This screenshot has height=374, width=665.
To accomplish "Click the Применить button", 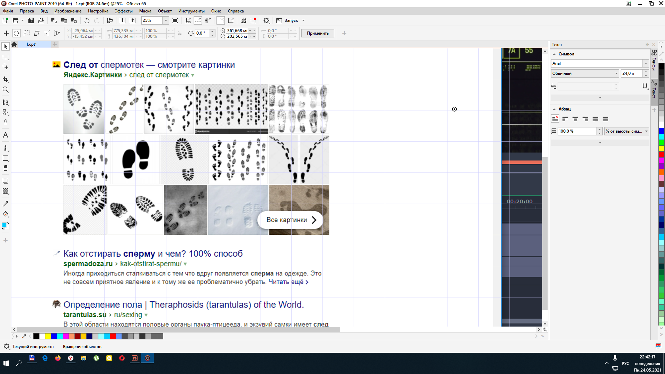I will [x=318, y=33].
